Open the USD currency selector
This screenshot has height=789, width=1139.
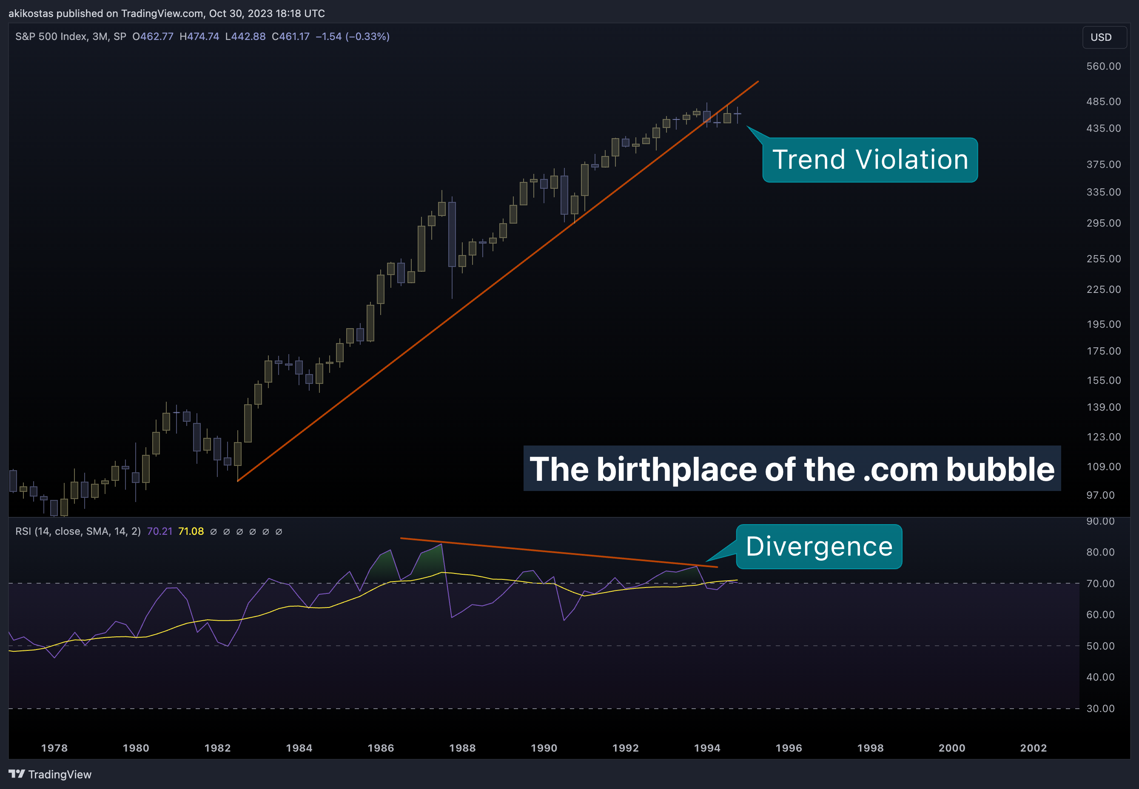[x=1105, y=37]
